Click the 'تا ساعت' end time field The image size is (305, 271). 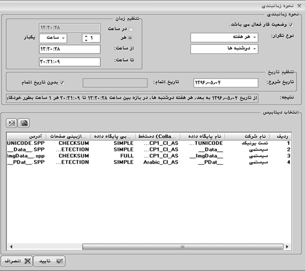click(x=69, y=62)
